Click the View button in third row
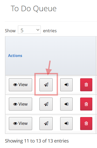97x148 pixels. click(20, 124)
